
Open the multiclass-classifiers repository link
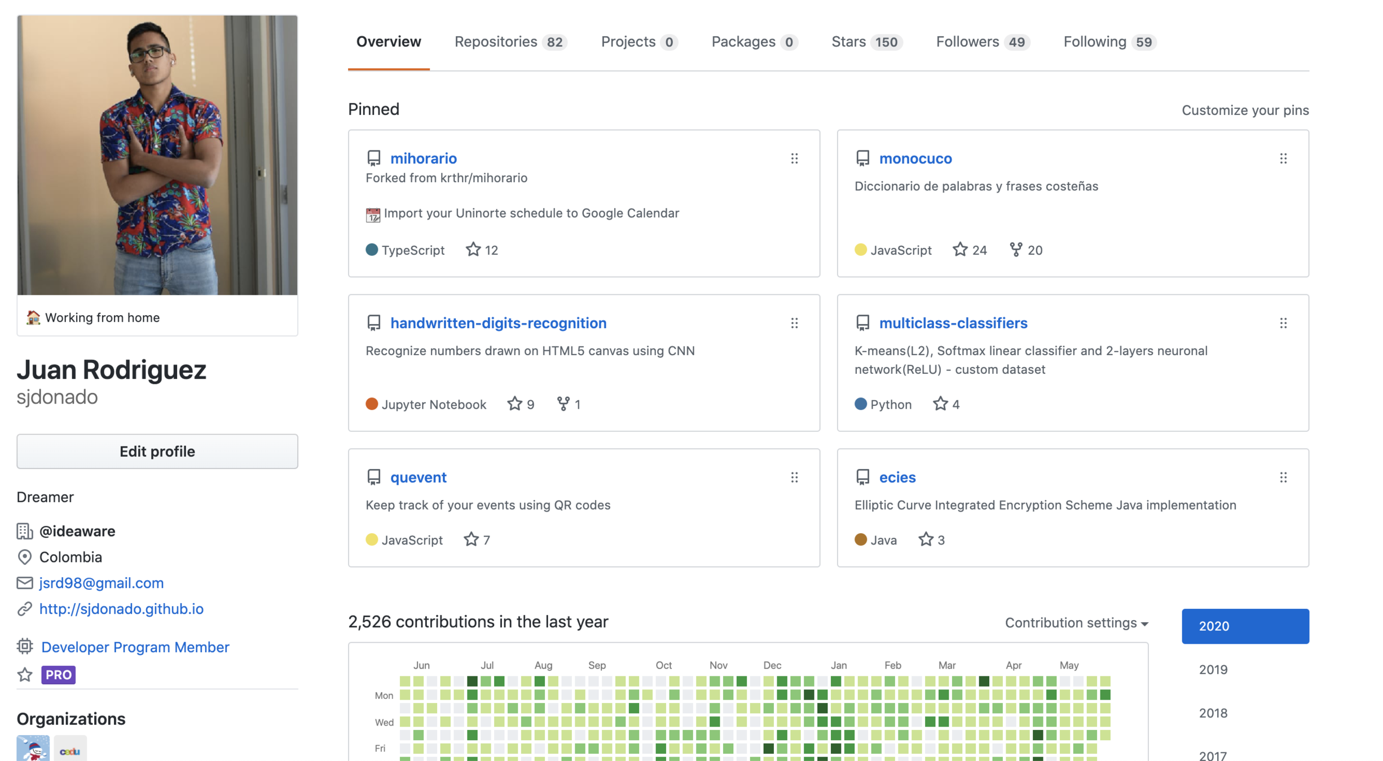click(953, 323)
